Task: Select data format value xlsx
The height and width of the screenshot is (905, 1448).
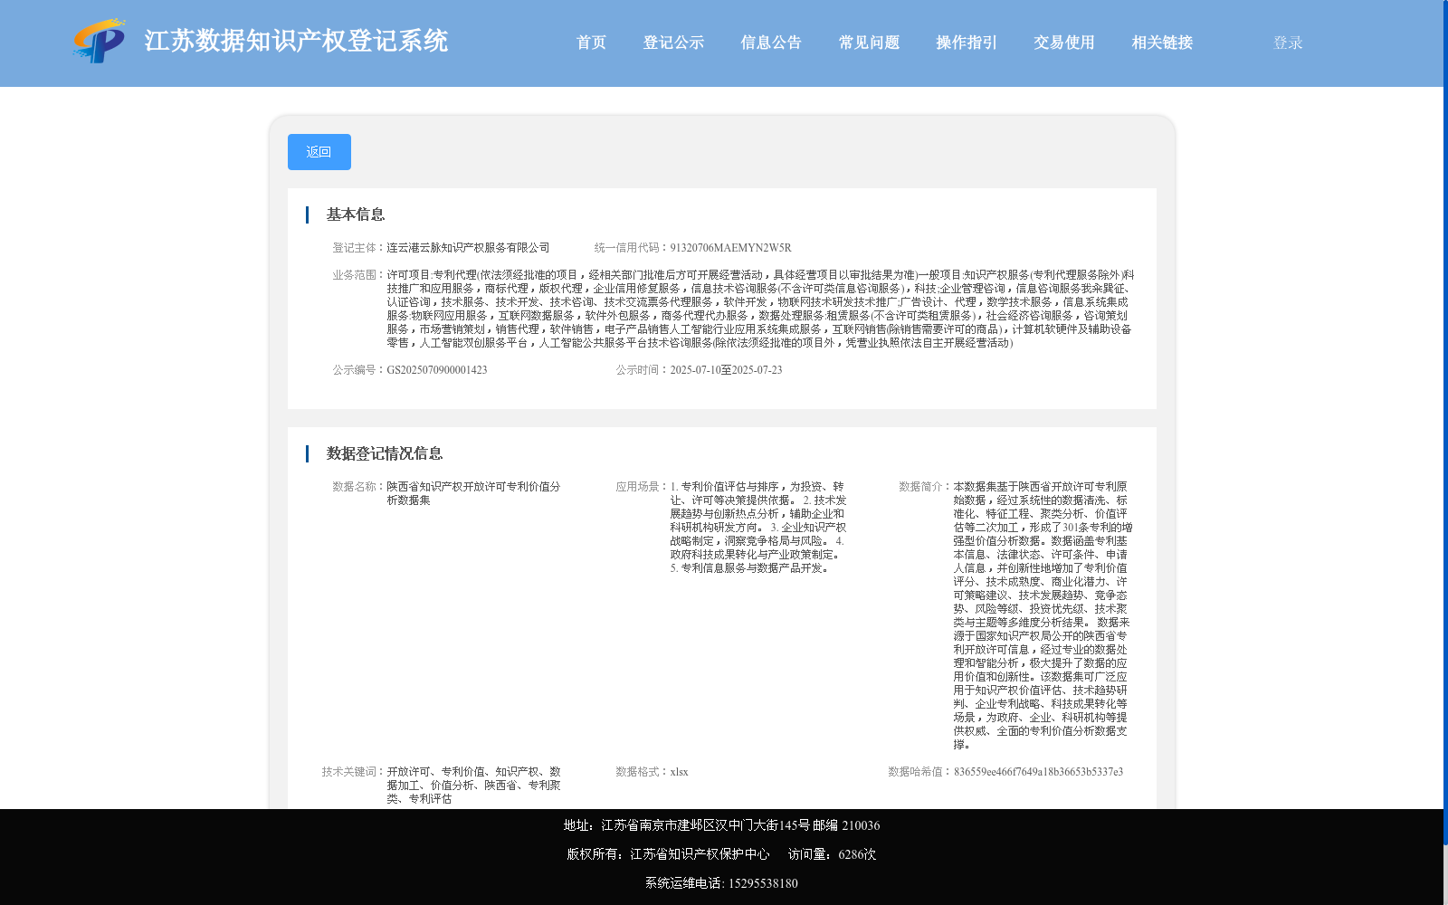Action: click(679, 772)
